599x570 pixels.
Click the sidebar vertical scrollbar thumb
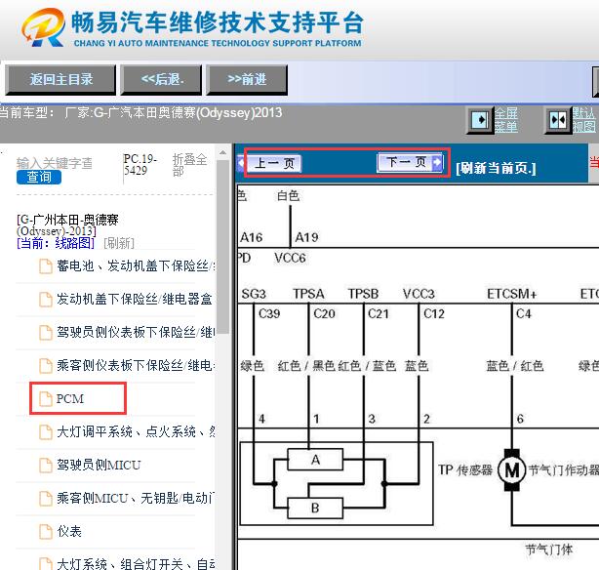[222, 247]
